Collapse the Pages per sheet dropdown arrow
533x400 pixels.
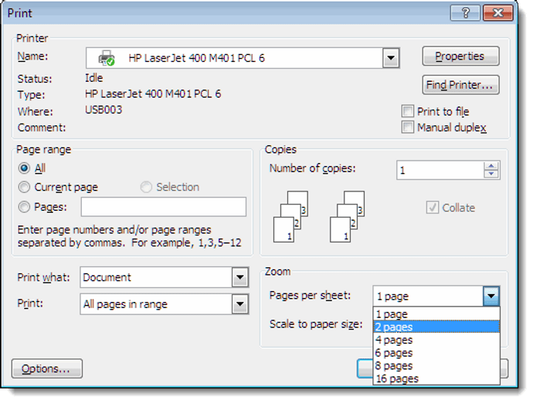point(491,296)
